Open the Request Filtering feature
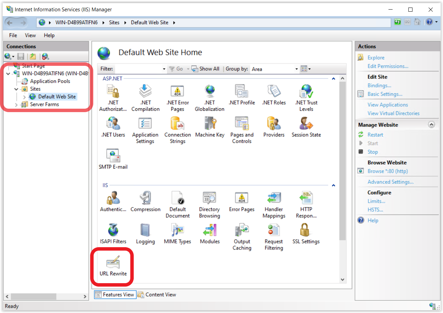The height and width of the screenshot is (313, 443). pos(274,237)
